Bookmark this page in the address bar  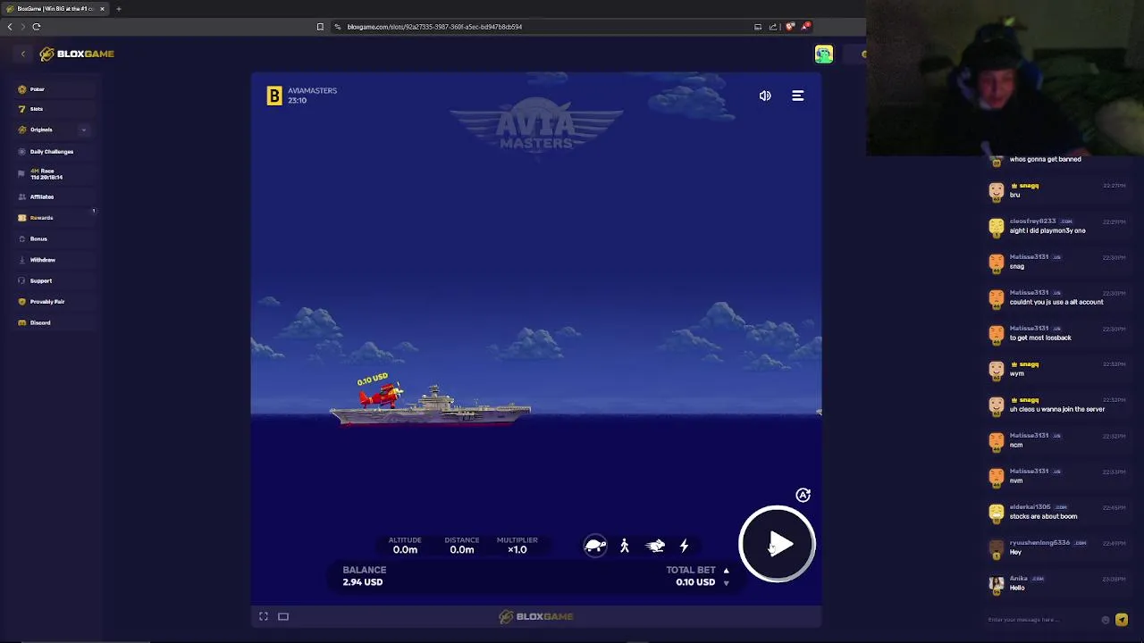[x=320, y=27]
